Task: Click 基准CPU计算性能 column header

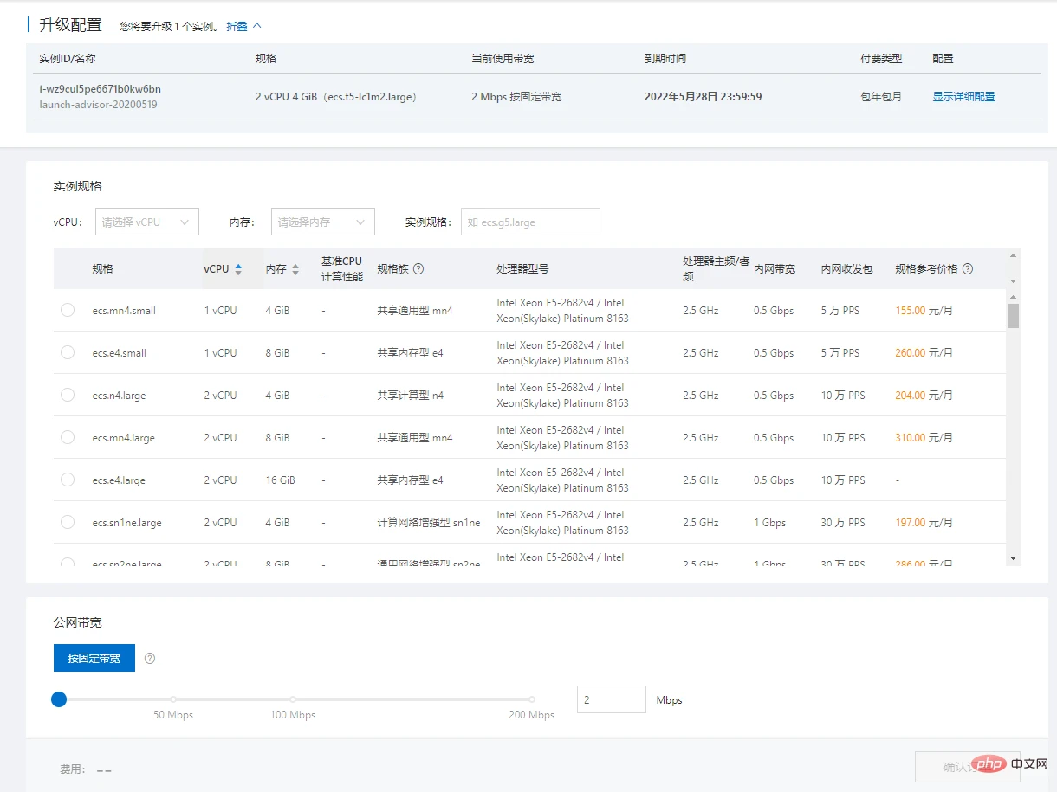Action: pos(342,269)
